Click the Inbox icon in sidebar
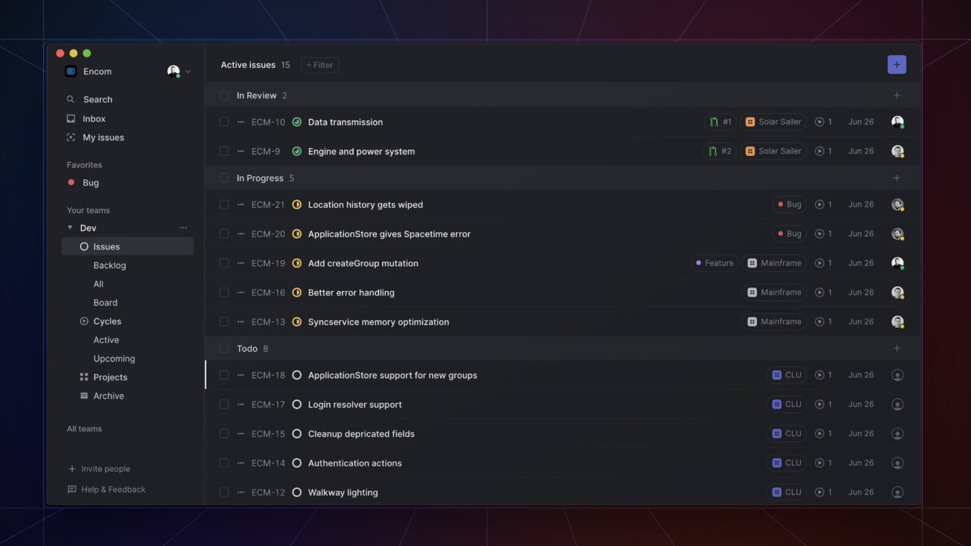971x546 pixels. coord(71,119)
